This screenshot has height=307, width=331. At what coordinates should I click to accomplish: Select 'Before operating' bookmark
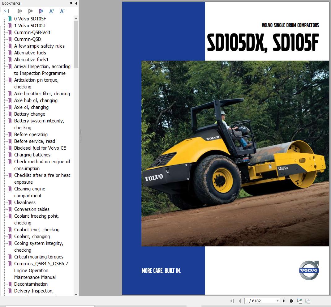[31, 134]
